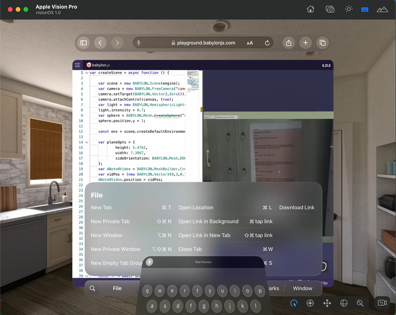Click the Download Link option

click(297, 208)
